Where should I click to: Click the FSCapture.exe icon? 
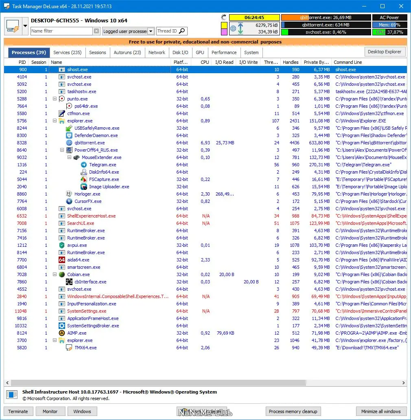pos(84,179)
